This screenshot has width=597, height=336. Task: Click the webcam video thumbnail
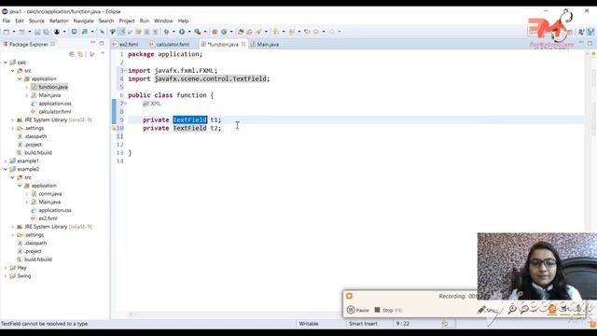tap(537, 267)
